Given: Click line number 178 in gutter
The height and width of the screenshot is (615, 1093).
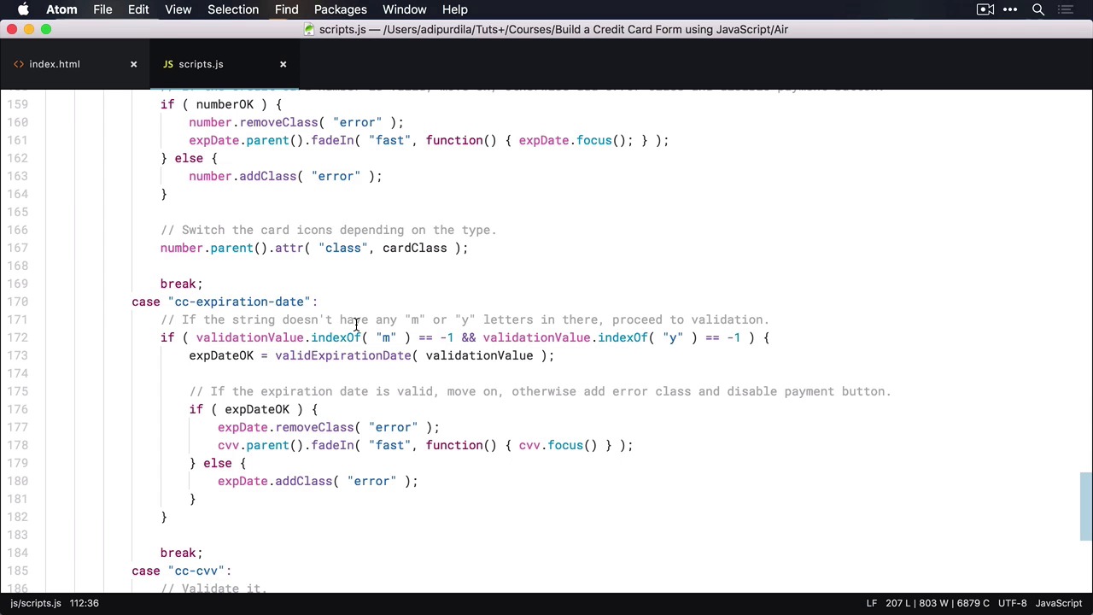Looking at the screenshot, I should [17, 445].
